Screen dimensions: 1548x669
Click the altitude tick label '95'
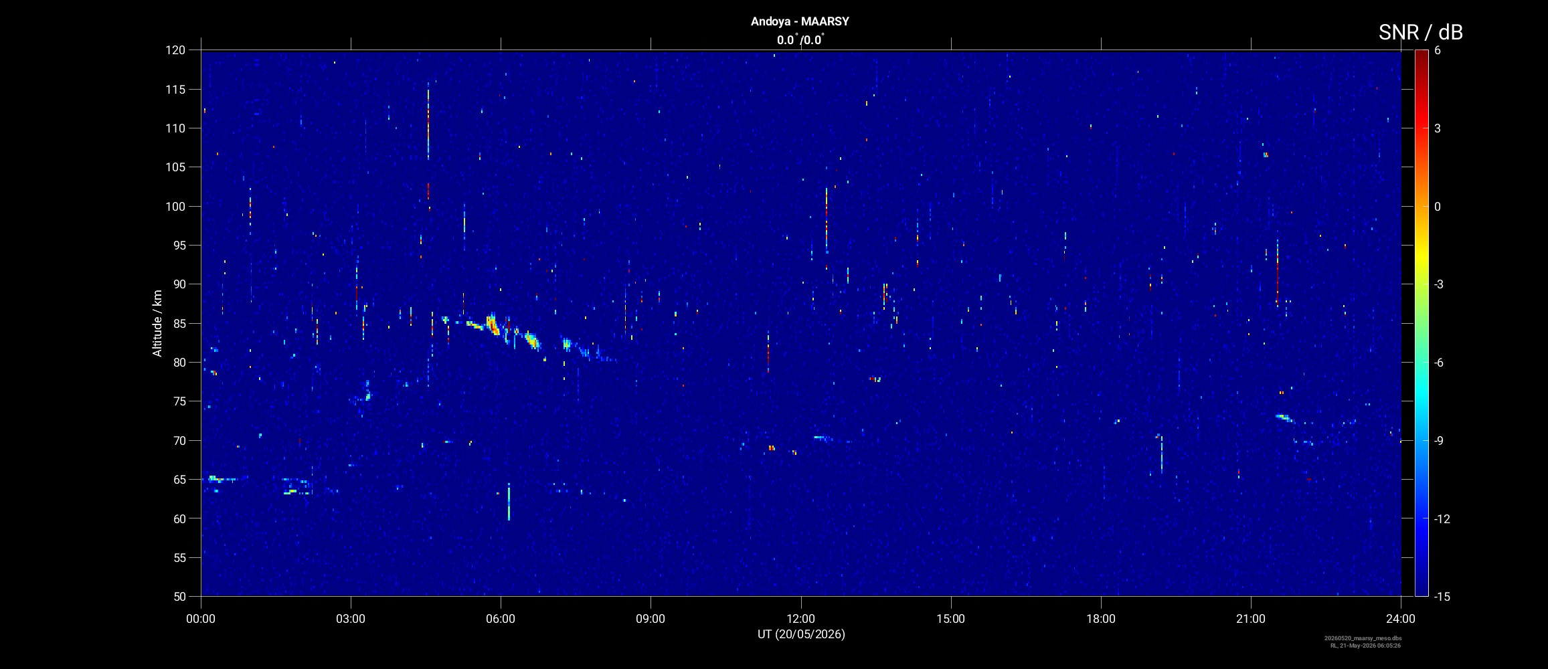(x=179, y=246)
